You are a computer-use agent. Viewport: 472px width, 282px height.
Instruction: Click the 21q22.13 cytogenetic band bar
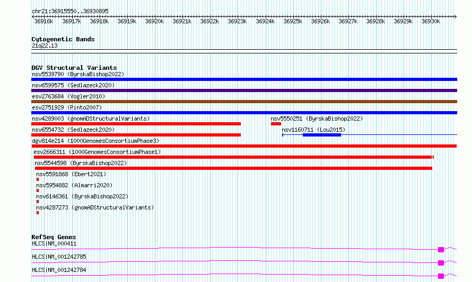click(244, 51)
